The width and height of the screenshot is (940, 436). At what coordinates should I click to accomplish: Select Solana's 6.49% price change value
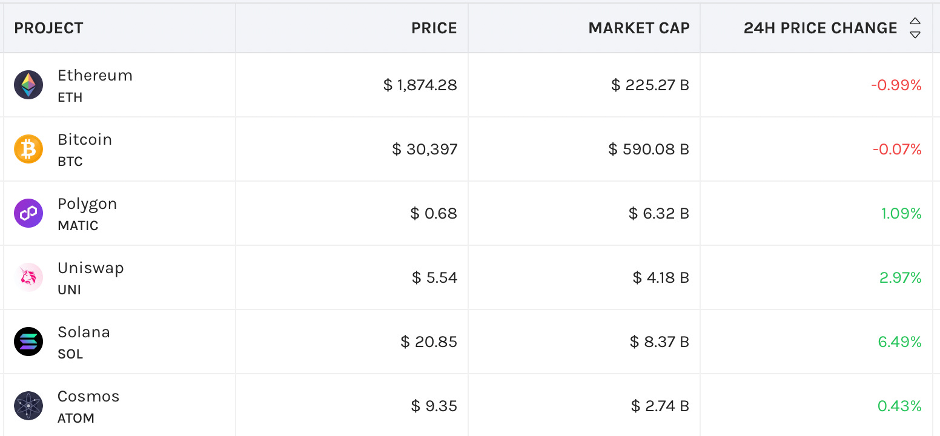pos(899,342)
